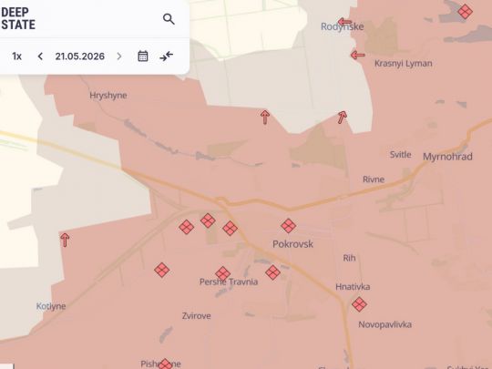Click the Hryshyne village label
The width and height of the screenshot is (492, 369).
click(108, 96)
